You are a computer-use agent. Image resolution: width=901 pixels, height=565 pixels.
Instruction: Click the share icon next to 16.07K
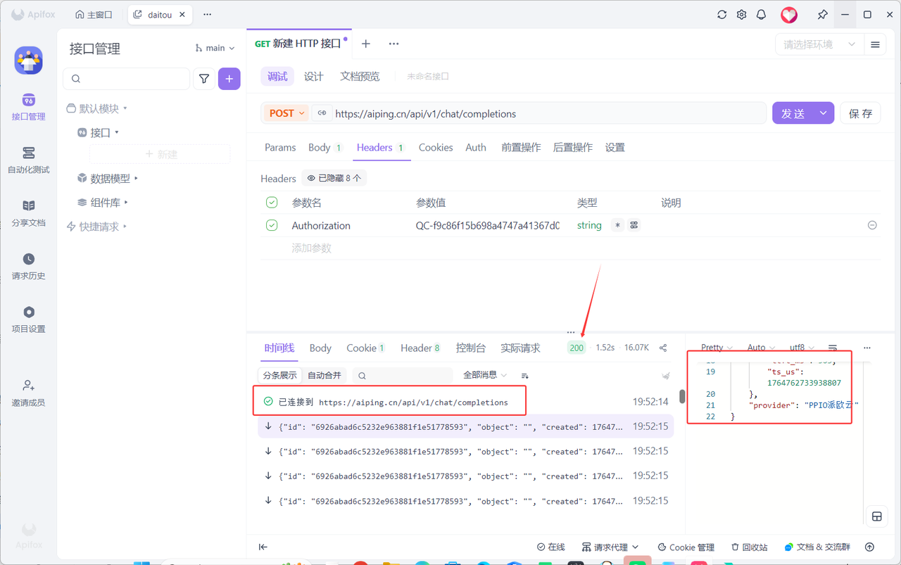pos(663,348)
